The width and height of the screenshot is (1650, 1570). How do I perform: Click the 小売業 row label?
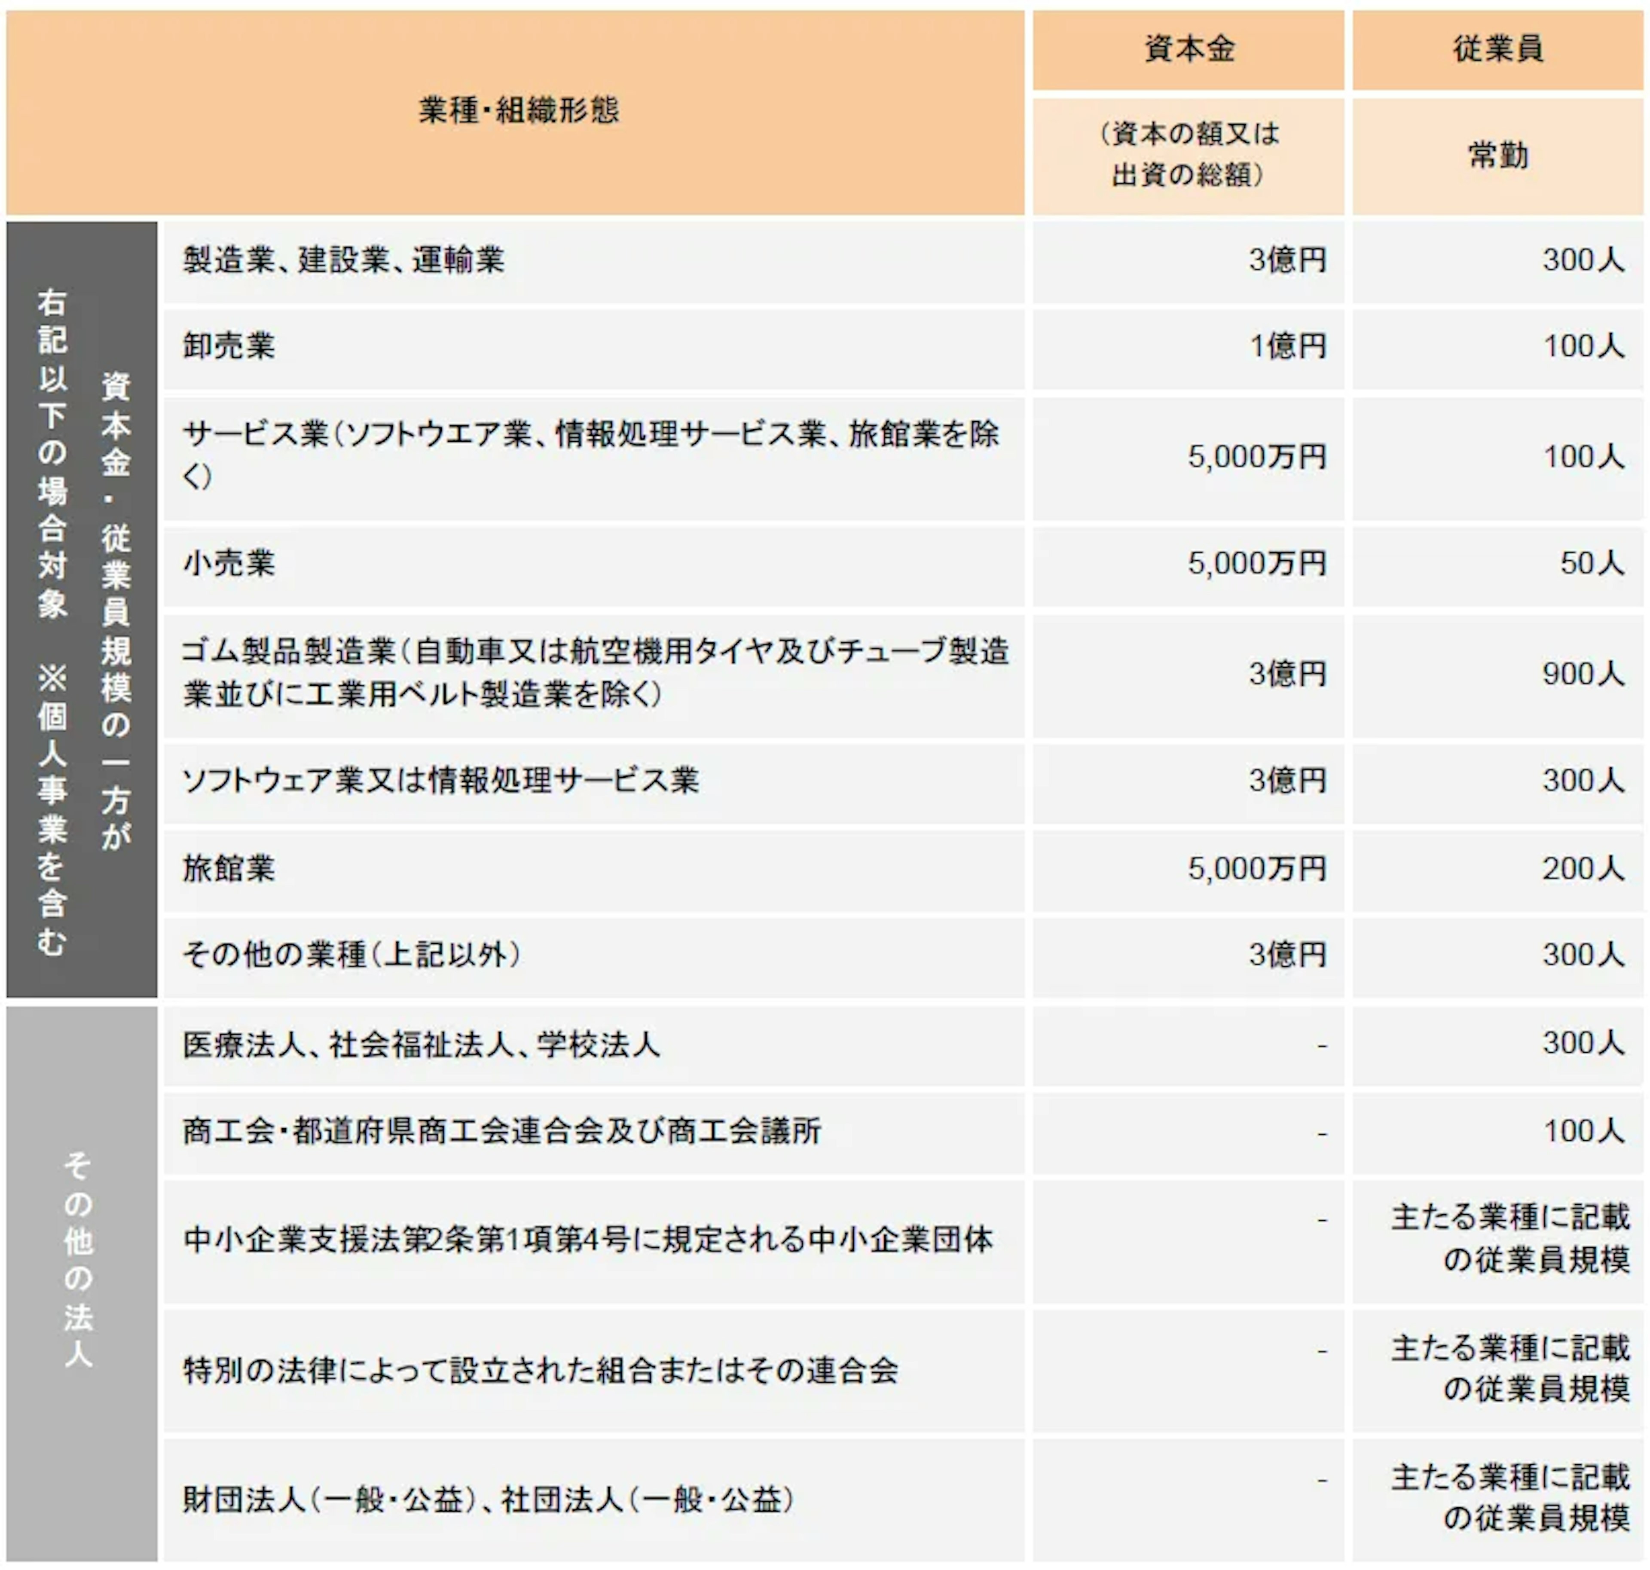pos(229,563)
